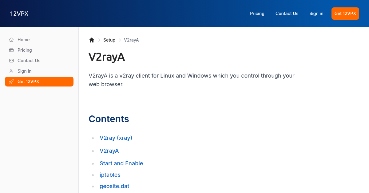The image size is (369, 193).
Task: Click the envelope icon in sidebar
Action: click(11, 61)
